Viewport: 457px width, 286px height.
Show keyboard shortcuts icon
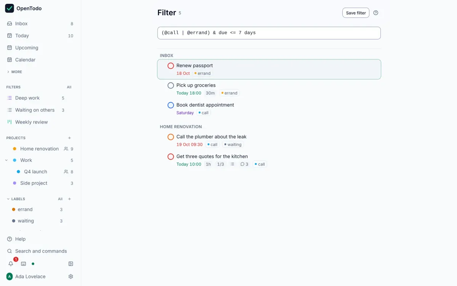[23, 264]
